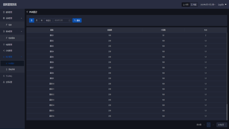Click the 基站 column header
This screenshot has height=129, width=229.
pos(52,30)
